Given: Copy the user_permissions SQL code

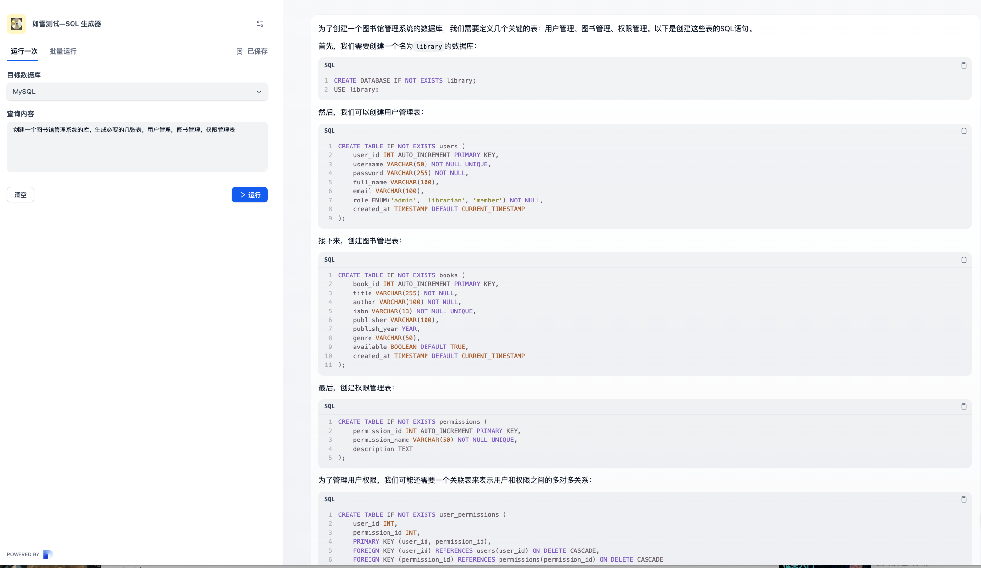Looking at the screenshot, I should [963, 499].
